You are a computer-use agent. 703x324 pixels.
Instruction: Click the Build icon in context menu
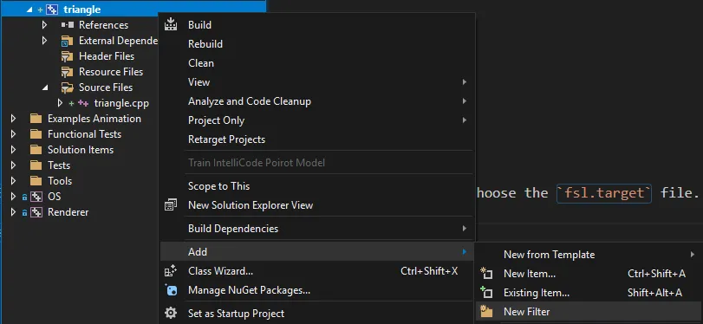click(171, 24)
